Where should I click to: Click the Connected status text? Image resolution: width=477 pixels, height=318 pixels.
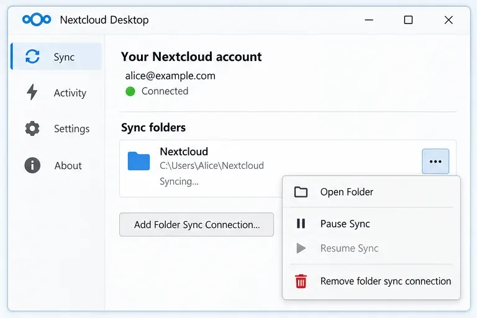[x=165, y=91]
